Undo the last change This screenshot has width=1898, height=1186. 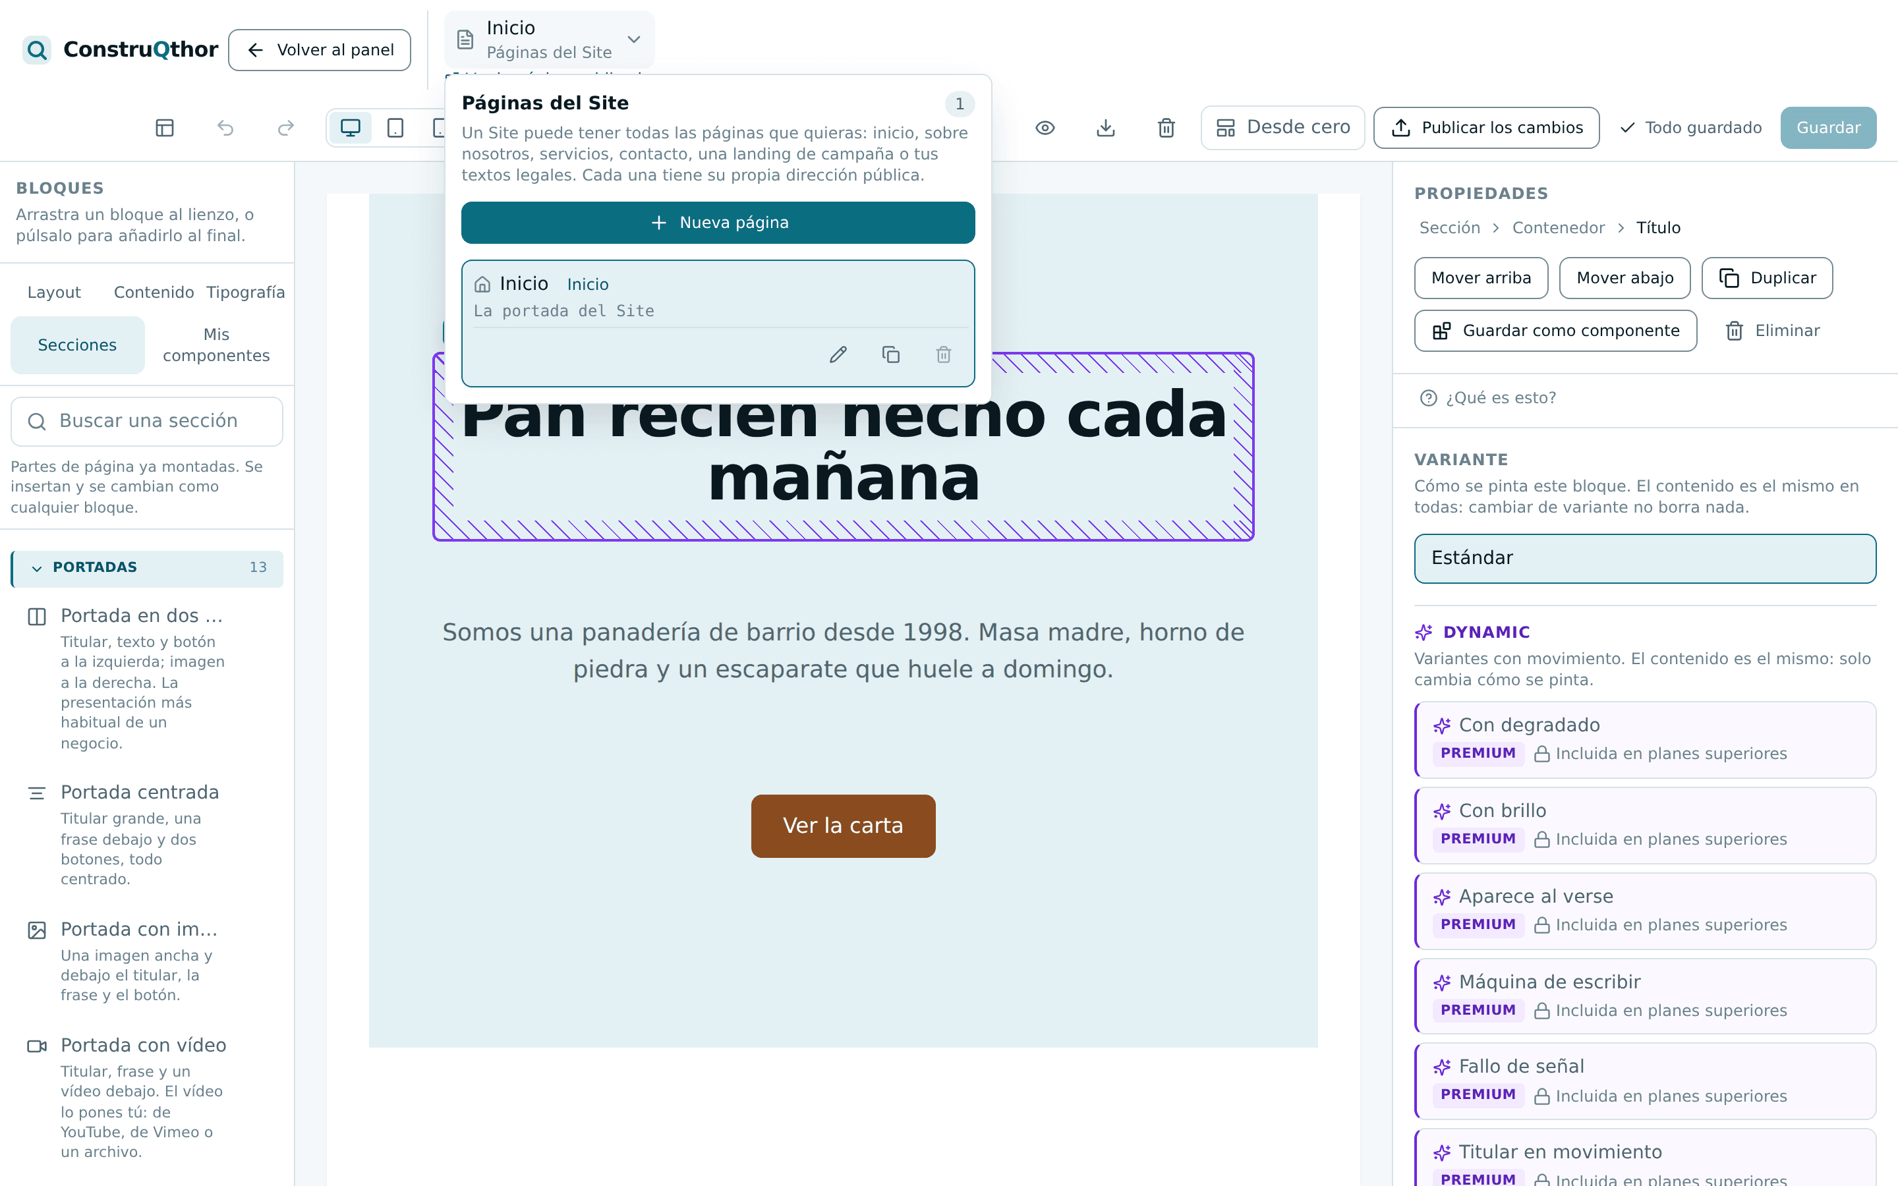pos(225,128)
